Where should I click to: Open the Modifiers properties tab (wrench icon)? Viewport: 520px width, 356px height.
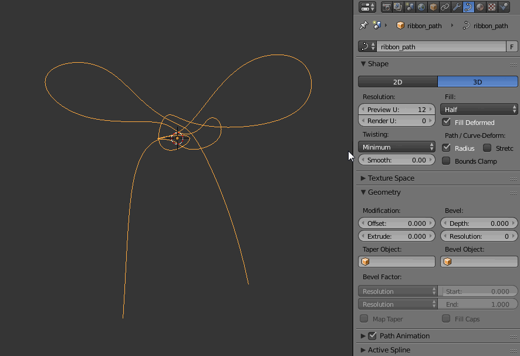tap(457, 7)
